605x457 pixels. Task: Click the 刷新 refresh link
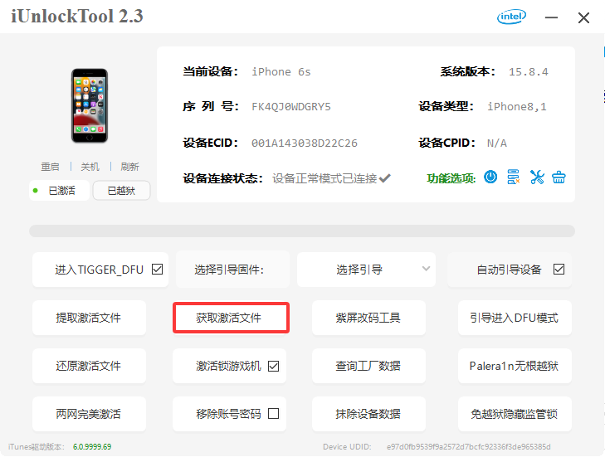point(129,167)
